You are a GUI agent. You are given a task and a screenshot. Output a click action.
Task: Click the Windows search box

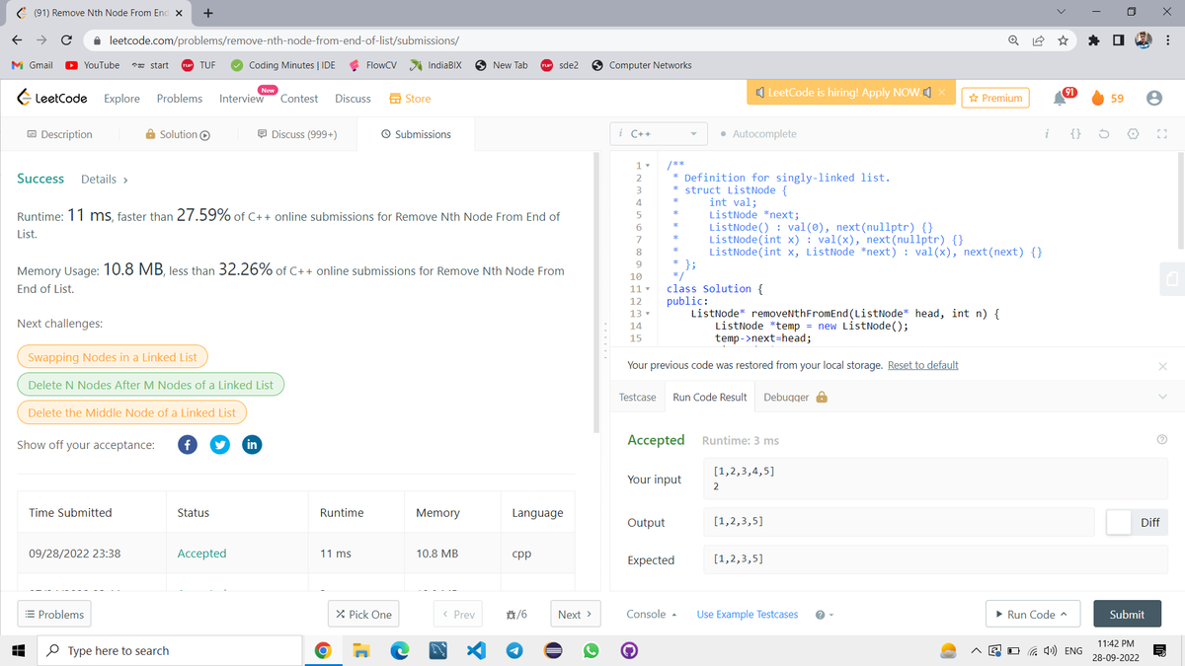pyautogui.click(x=169, y=650)
